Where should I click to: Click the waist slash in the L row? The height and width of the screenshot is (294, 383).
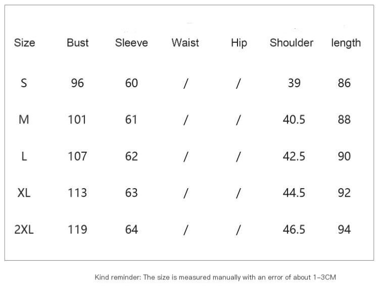pyautogui.click(x=185, y=156)
